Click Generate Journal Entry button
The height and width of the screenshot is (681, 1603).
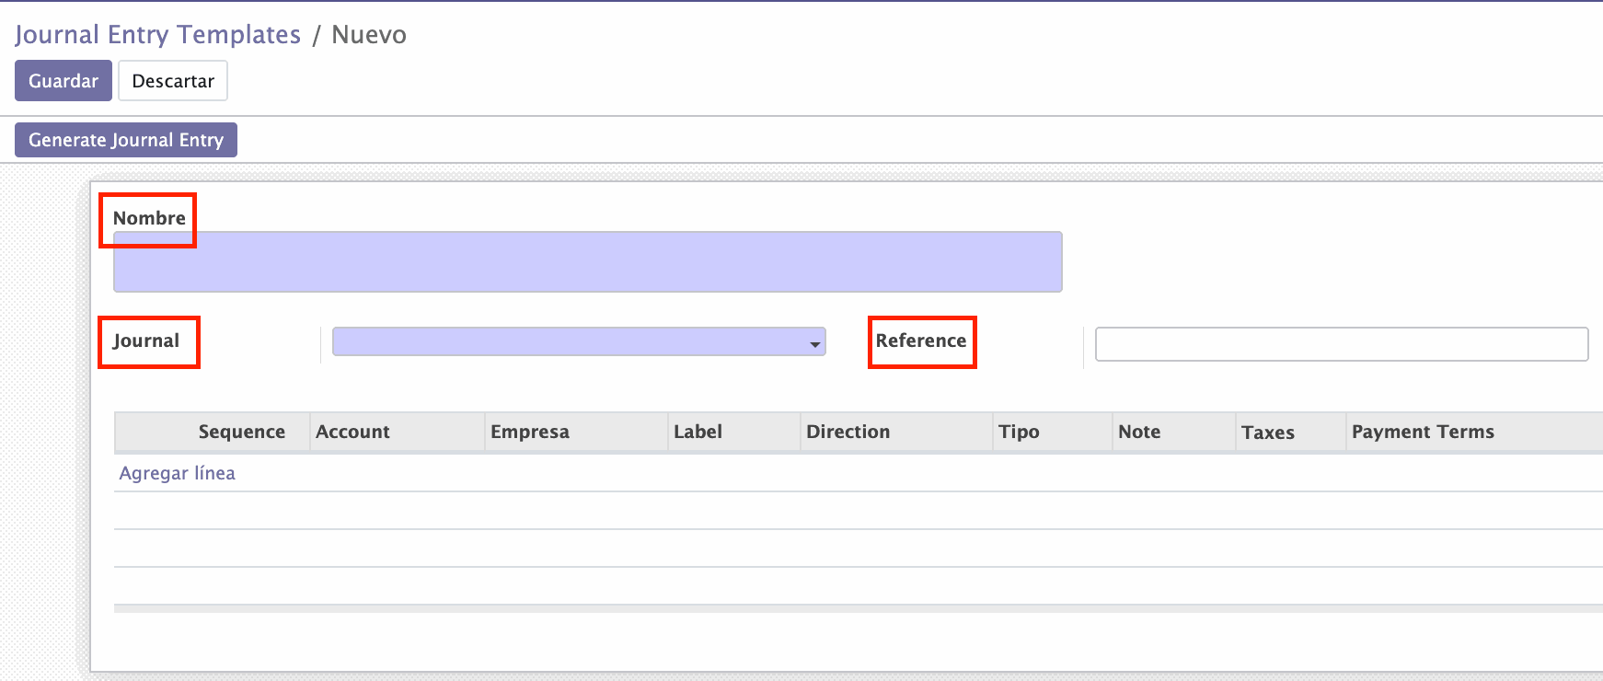tap(126, 140)
